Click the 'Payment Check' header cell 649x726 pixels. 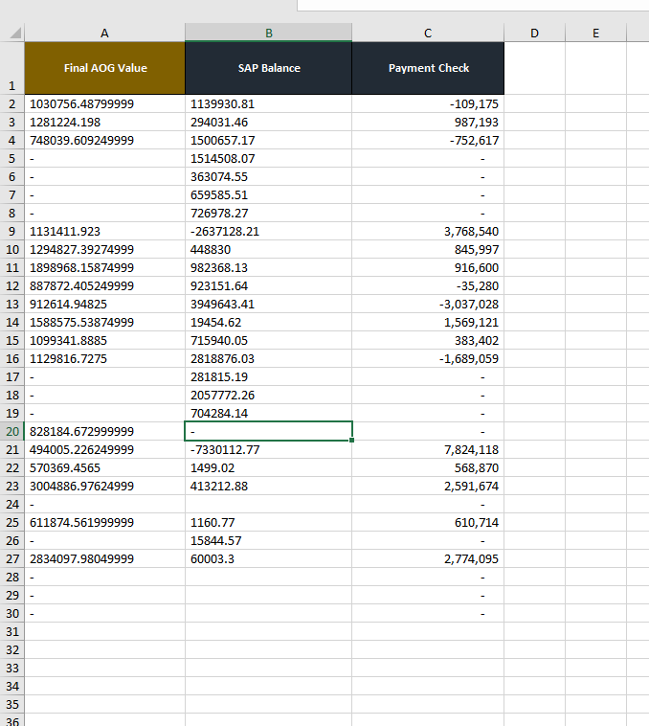[428, 68]
